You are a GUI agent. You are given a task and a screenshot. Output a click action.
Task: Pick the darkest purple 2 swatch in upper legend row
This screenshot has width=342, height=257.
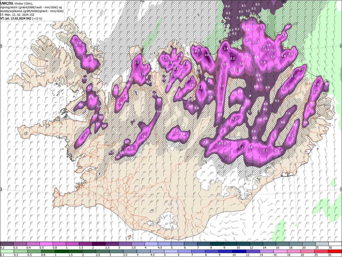[x=98, y=244]
